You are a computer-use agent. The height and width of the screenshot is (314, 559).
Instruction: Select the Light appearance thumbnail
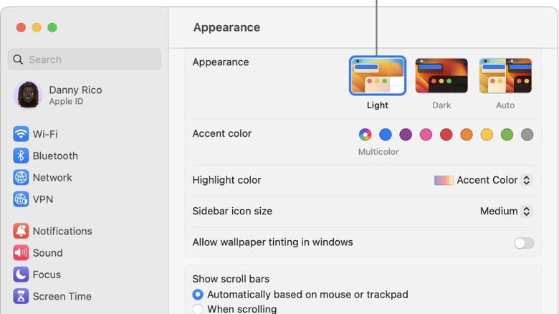(378, 76)
